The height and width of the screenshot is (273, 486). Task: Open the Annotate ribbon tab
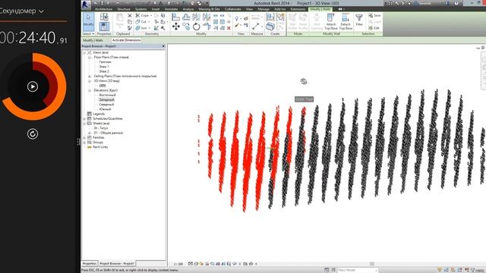coord(171,9)
